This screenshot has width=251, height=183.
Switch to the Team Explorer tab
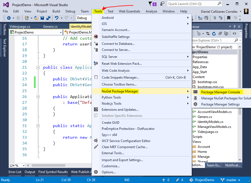213,165
